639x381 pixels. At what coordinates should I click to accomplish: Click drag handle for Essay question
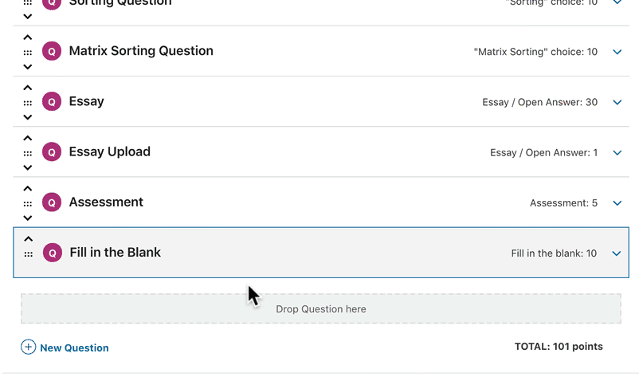pos(28,103)
